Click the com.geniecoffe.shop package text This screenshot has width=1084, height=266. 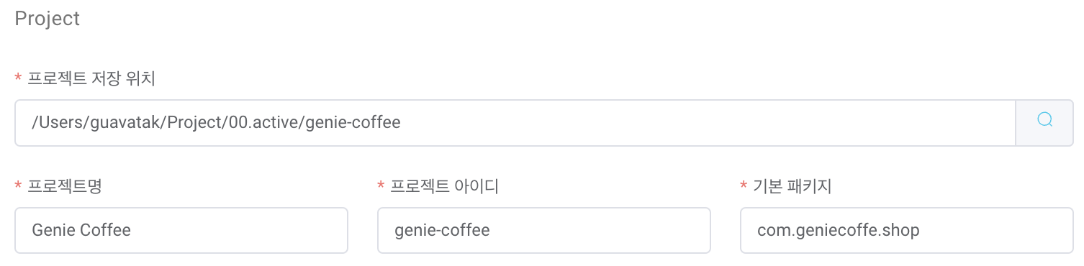coord(839,231)
